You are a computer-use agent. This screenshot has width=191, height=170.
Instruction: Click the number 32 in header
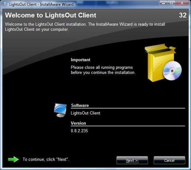[x=183, y=15]
